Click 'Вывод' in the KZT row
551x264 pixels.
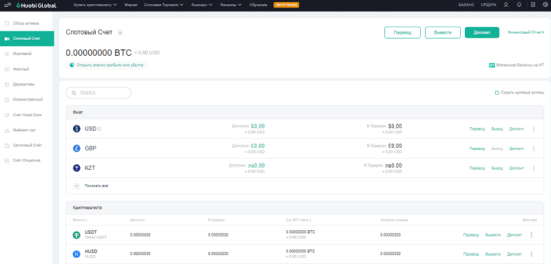497,168
